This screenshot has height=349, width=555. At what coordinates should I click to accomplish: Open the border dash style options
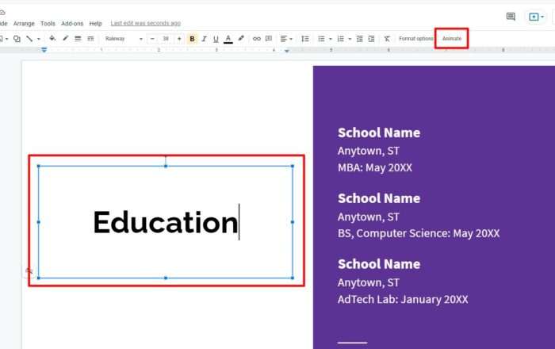pos(90,39)
